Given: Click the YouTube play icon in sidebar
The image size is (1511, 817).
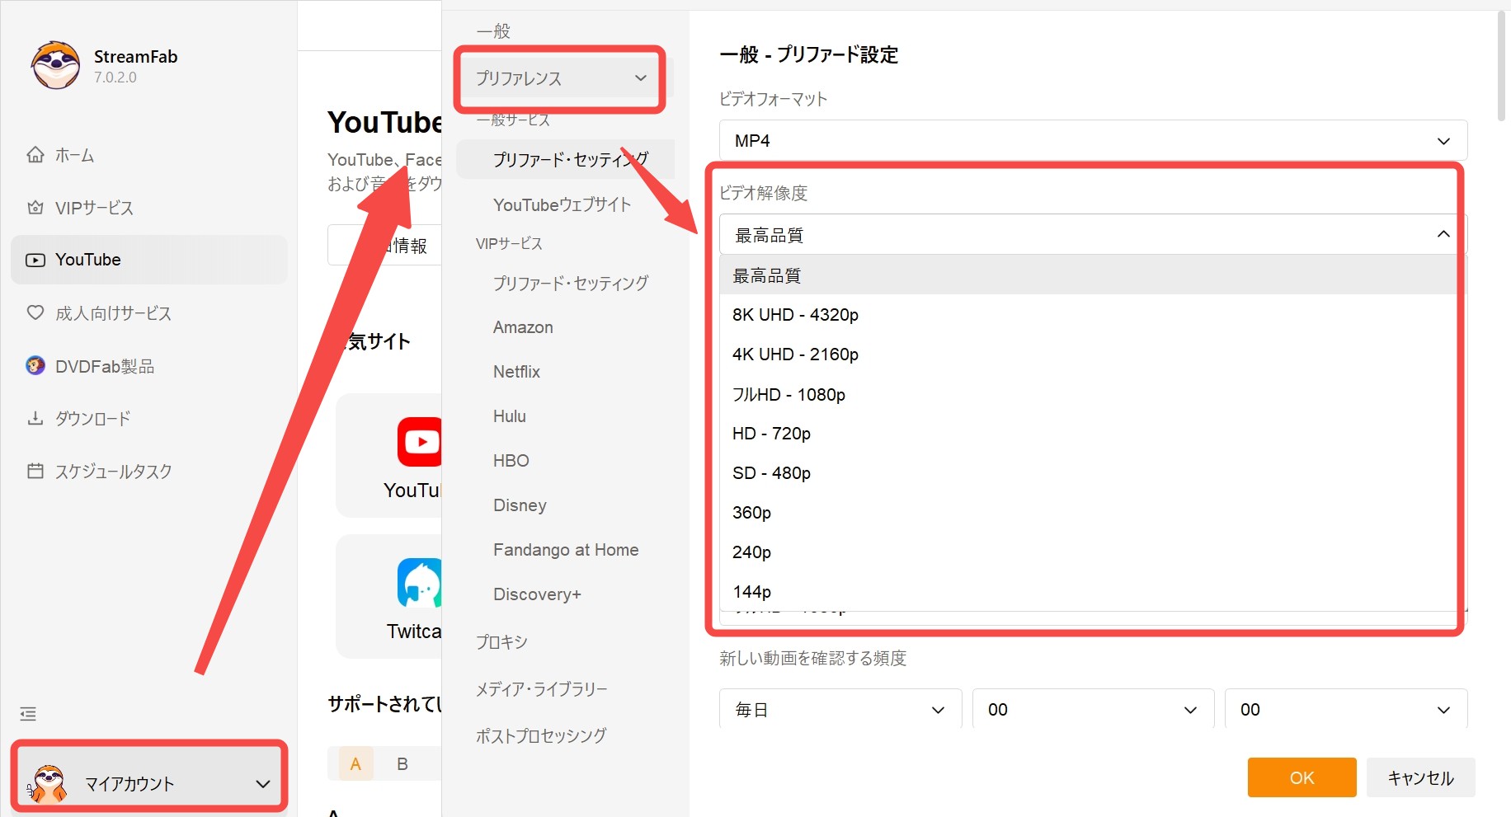Looking at the screenshot, I should point(35,260).
